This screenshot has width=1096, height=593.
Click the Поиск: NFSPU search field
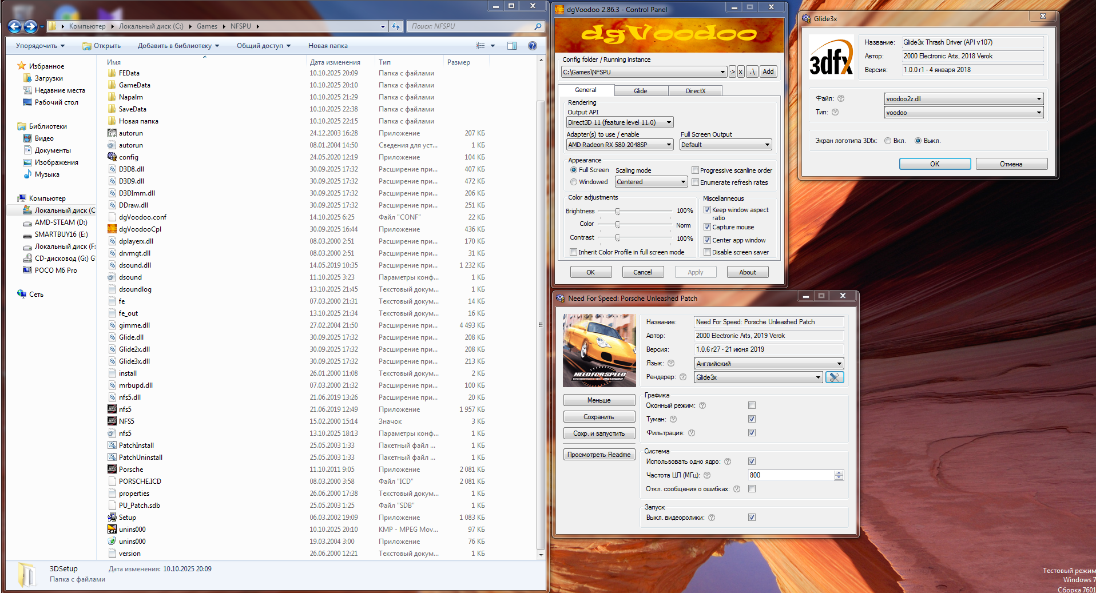tap(475, 26)
